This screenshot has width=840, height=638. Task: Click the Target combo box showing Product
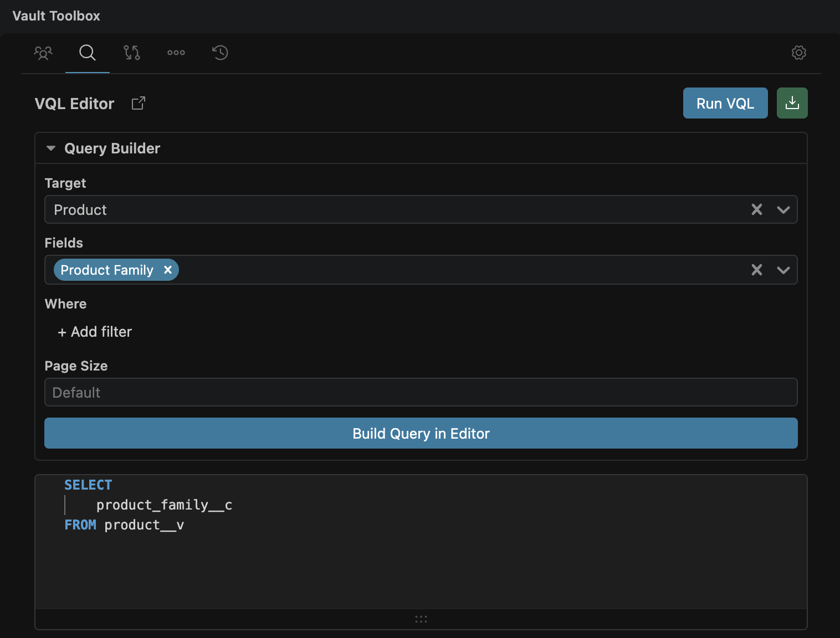tap(421, 209)
